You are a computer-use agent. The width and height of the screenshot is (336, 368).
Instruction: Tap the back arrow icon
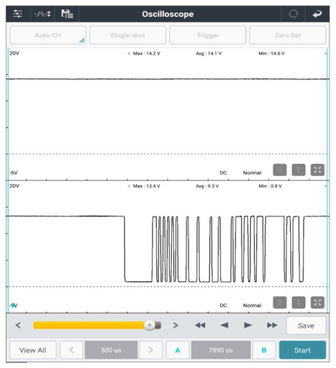pyautogui.click(x=317, y=14)
